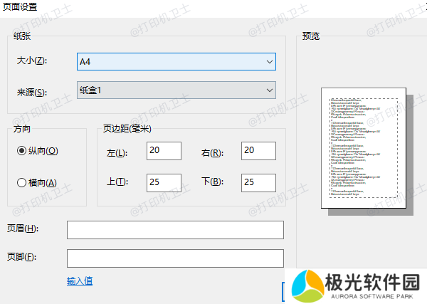
Task: Click the 来源(S) label
Action: (x=32, y=93)
